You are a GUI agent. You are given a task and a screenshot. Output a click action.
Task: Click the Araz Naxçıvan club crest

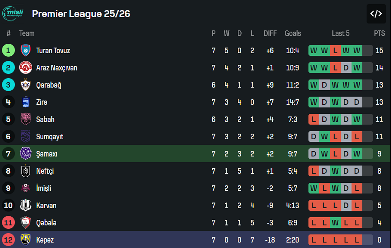[x=26, y=68]
